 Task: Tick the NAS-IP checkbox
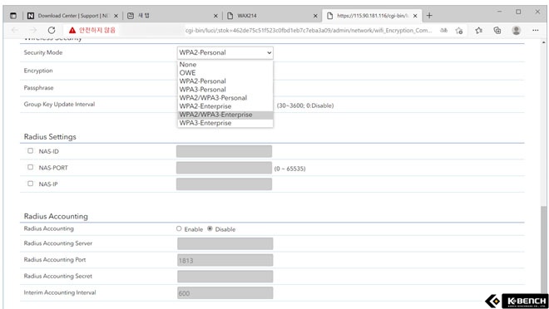(31, 184)
